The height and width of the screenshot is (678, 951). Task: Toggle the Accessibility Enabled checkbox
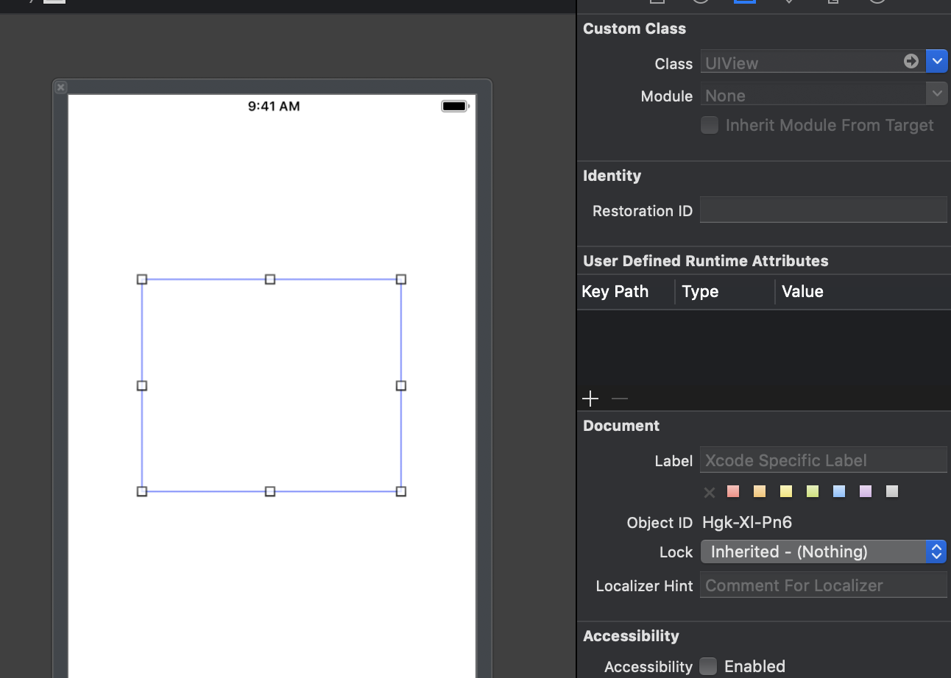pos(708,666)
